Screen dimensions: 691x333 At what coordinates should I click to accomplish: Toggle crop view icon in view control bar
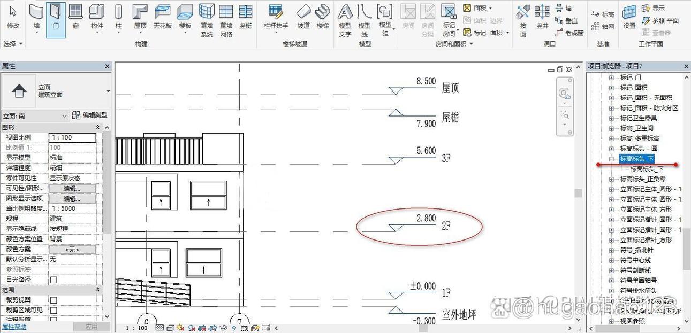[202, 328]
